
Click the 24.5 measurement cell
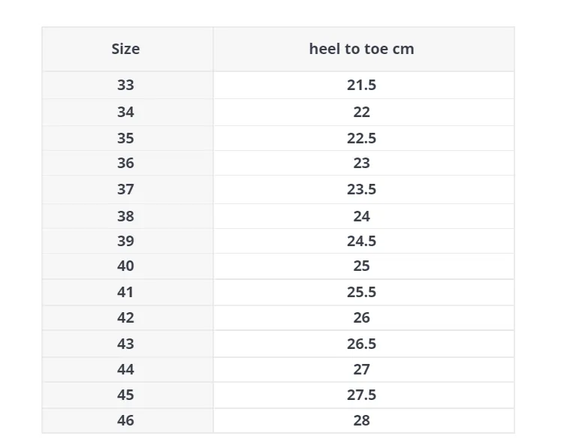[x=361, y=241]
